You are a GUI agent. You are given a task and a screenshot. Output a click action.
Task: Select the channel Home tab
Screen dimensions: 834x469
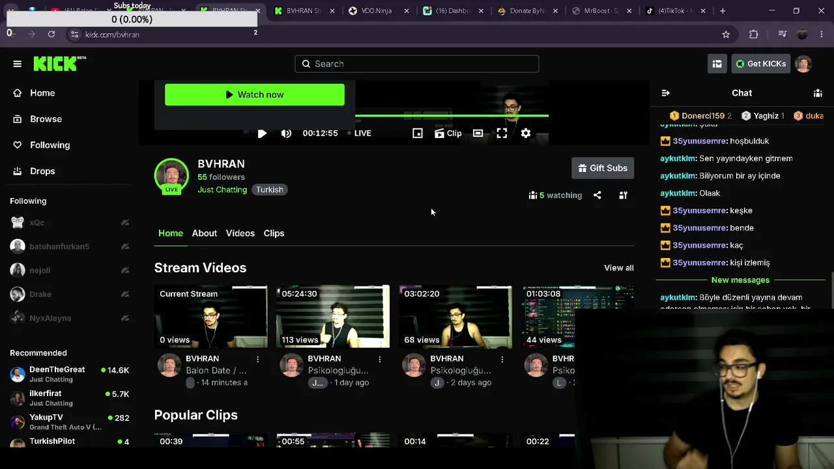171,233
